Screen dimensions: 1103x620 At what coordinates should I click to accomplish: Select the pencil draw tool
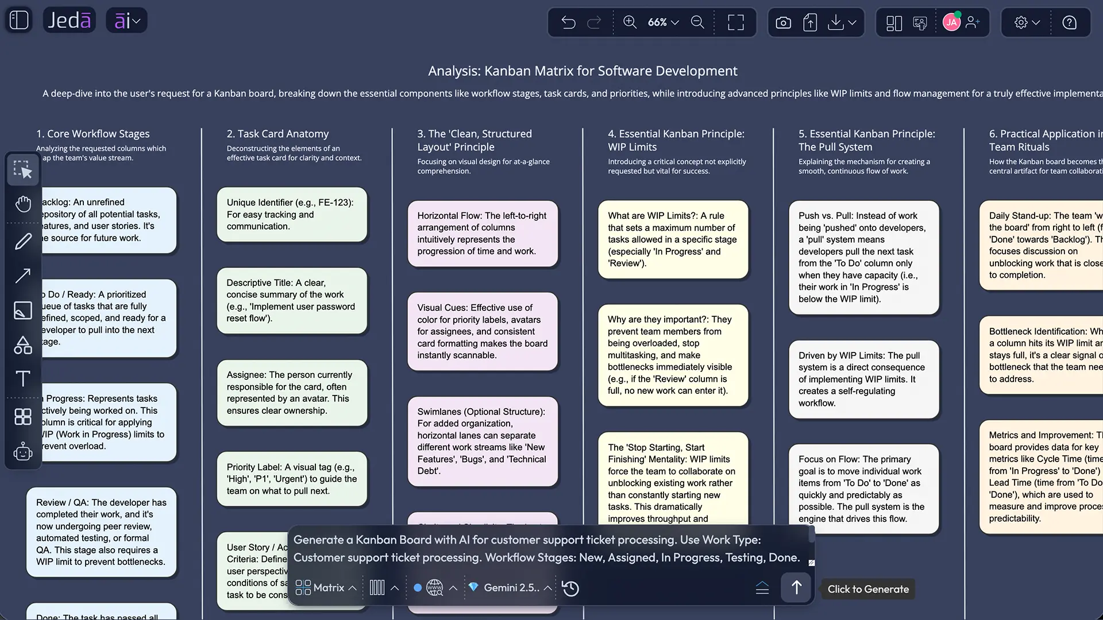tap(23, 241)
